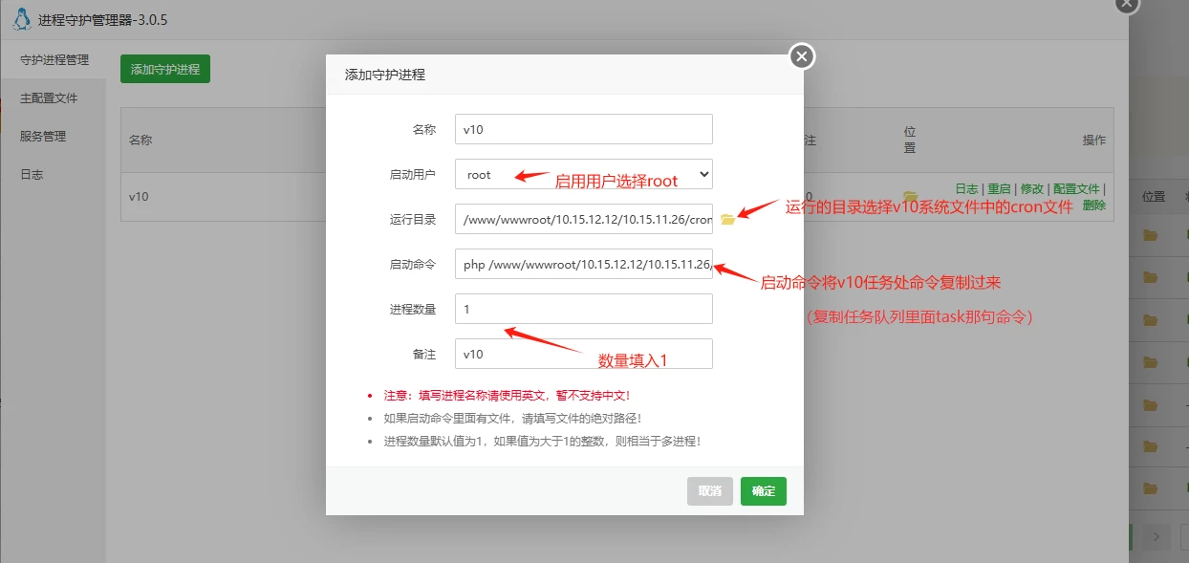Click the 重启 link for v10

coord(999,189)
